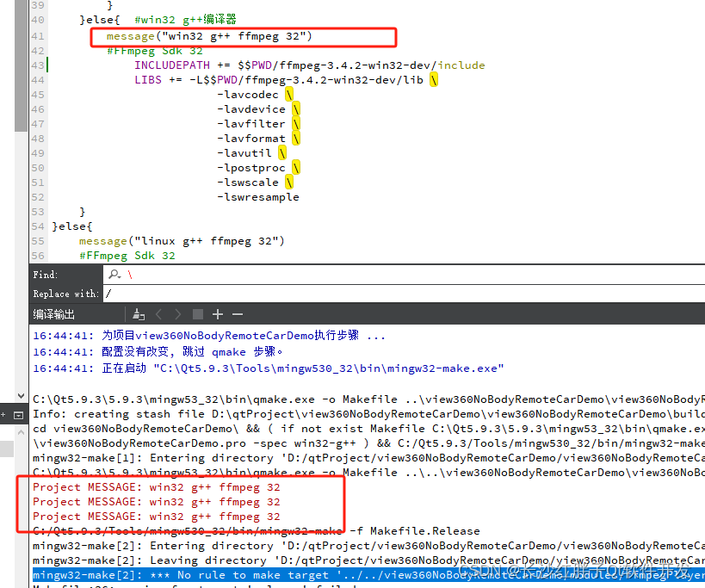
Task: Click the stop build square icon
Action: pyautogui.click(x=198, y=313)
